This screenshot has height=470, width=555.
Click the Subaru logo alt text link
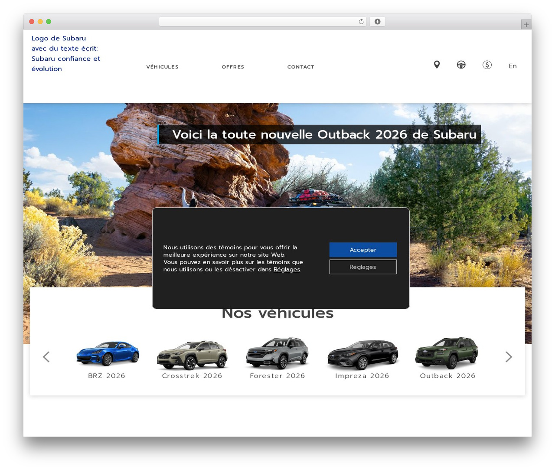(x=66, y=53)
